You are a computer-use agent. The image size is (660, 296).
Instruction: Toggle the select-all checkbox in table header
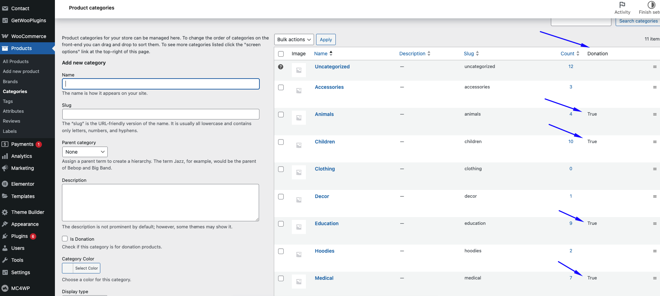pyautogui.click(x=281, y=54)
